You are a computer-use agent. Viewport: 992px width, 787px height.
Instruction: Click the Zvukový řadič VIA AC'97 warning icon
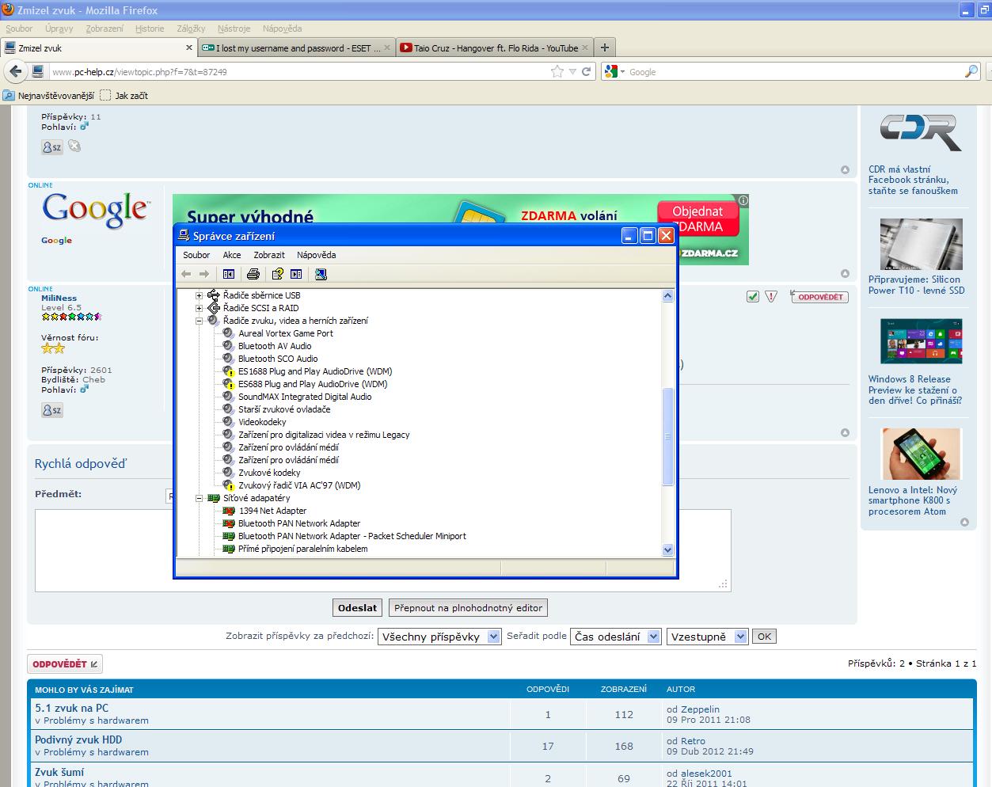[x=229, y=485]
